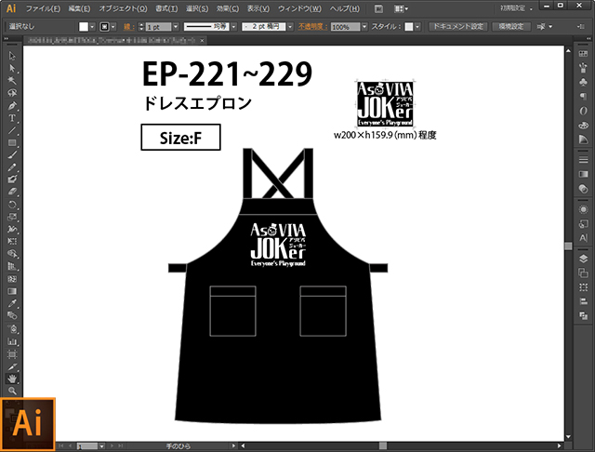The image size is (595, 452).
Task: Select the Symbol Sprayer tool
Action: 12,329
